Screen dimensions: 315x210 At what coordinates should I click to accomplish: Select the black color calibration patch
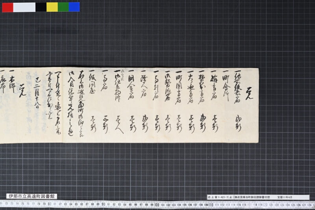(41, 7)
